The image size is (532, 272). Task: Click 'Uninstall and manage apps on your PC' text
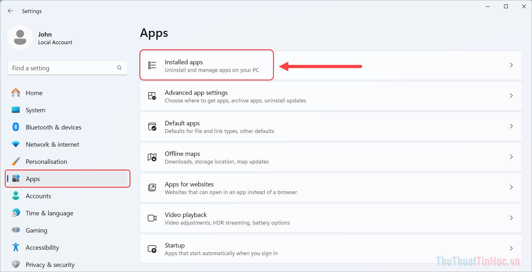click(x=212, y=70)
